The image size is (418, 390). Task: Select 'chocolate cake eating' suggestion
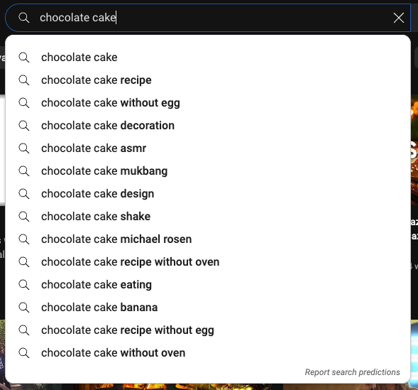pyautogui.click(x=208, y=285)
